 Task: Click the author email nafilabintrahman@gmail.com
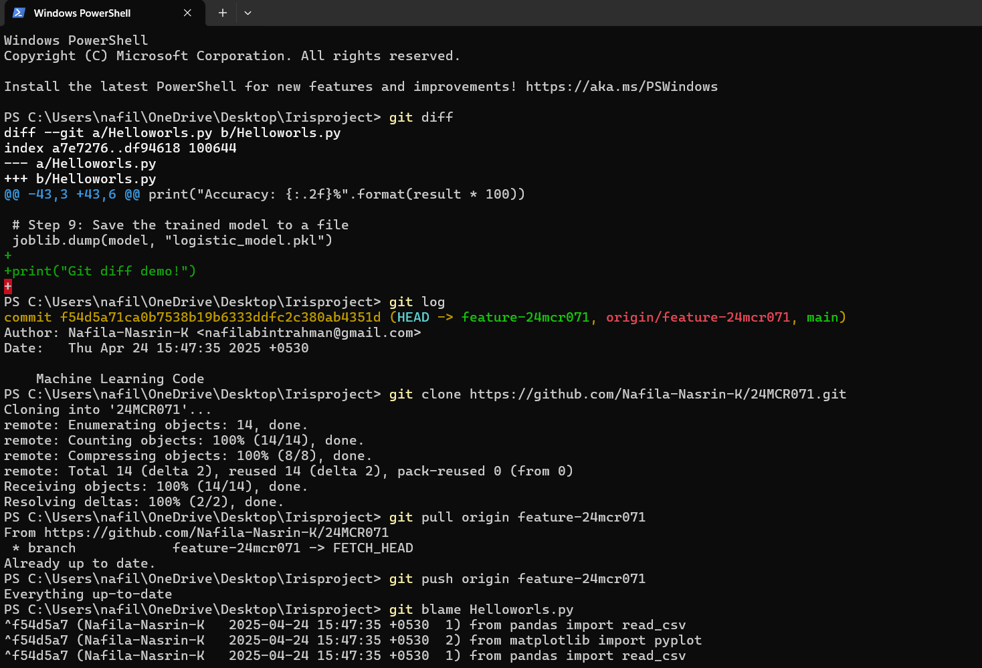[308, 333]
